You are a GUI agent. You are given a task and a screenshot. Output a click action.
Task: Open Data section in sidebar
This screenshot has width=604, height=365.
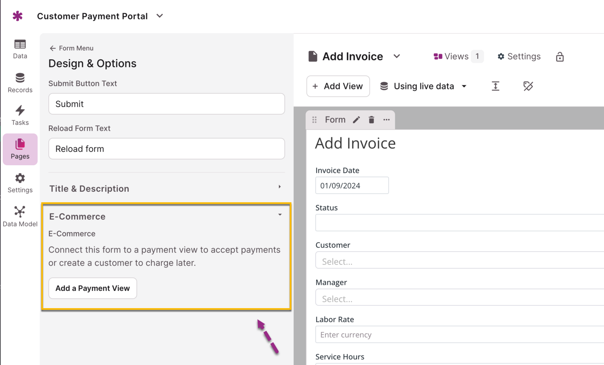click(x=20, y=49)
